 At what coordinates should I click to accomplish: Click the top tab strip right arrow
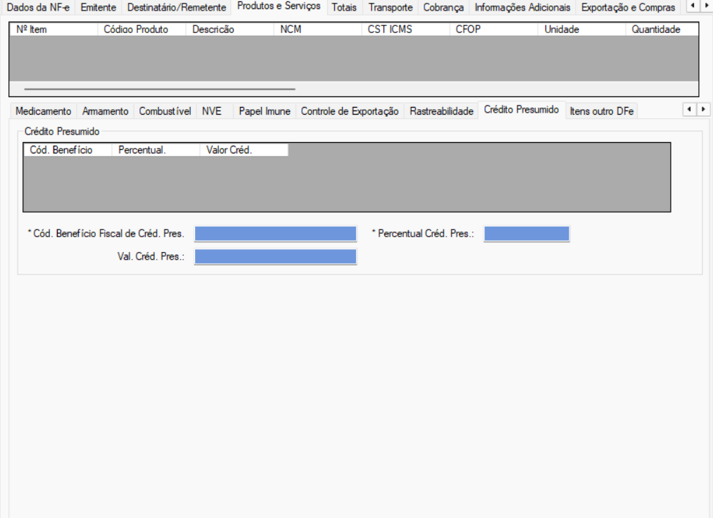click(x=706, y=6)
